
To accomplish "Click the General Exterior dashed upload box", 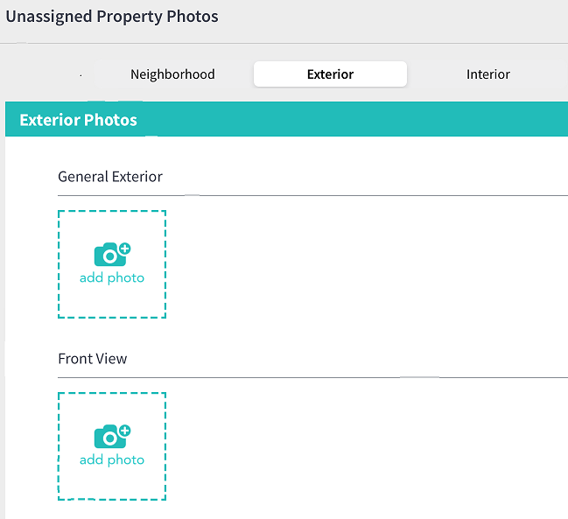I will pyautogui.click(x=112, y=264).
